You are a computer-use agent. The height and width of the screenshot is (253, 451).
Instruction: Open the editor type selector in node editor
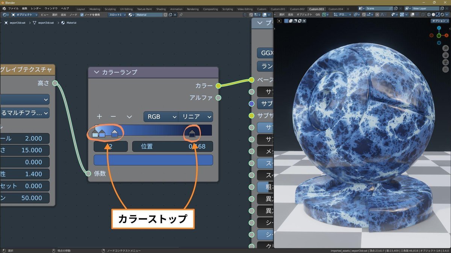[x=5, y=15]
